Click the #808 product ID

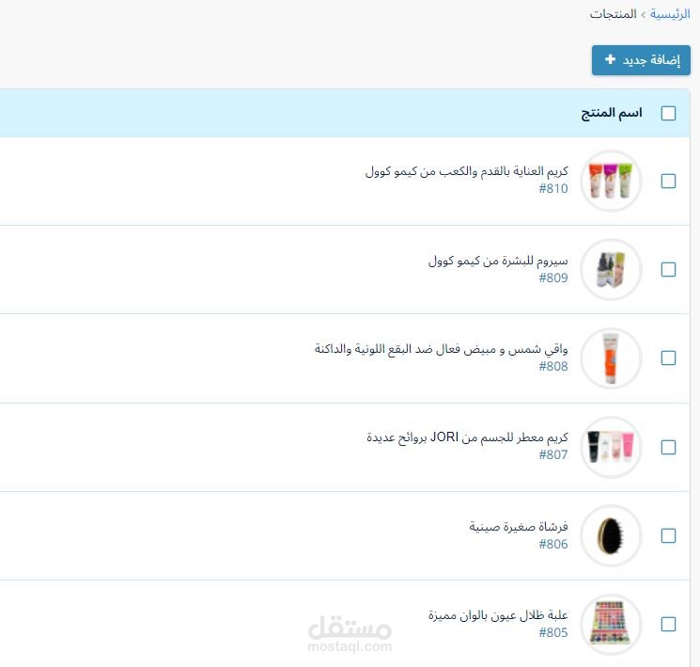553,366
